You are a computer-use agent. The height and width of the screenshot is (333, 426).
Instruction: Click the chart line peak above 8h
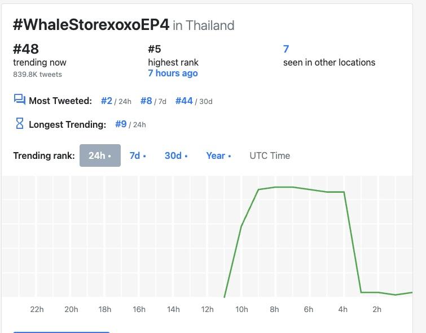coord(276,187)
